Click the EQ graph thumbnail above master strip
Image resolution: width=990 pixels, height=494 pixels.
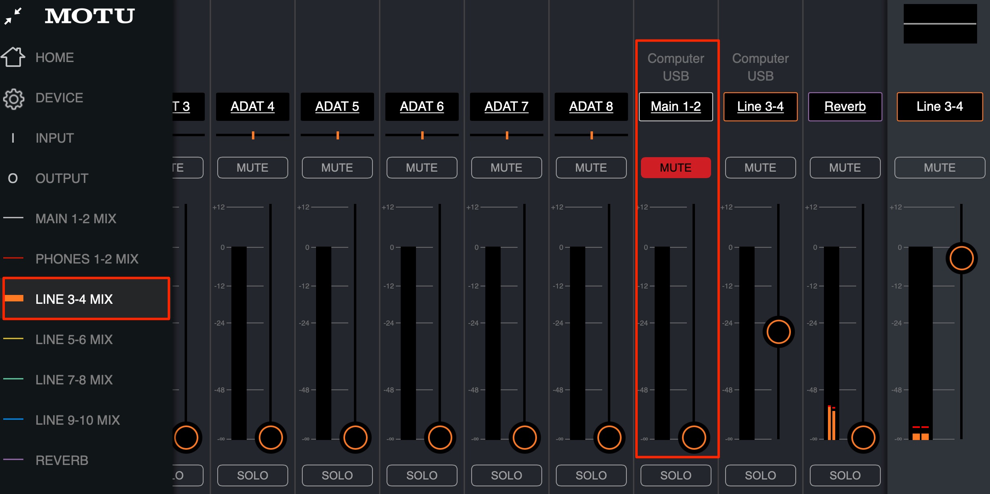[x=940, y=24]
